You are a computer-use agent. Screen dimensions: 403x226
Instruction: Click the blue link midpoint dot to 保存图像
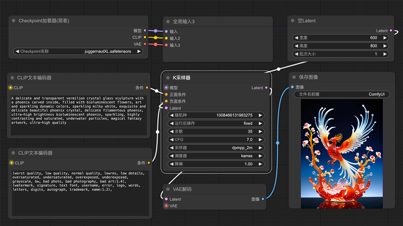coord(278,143)
